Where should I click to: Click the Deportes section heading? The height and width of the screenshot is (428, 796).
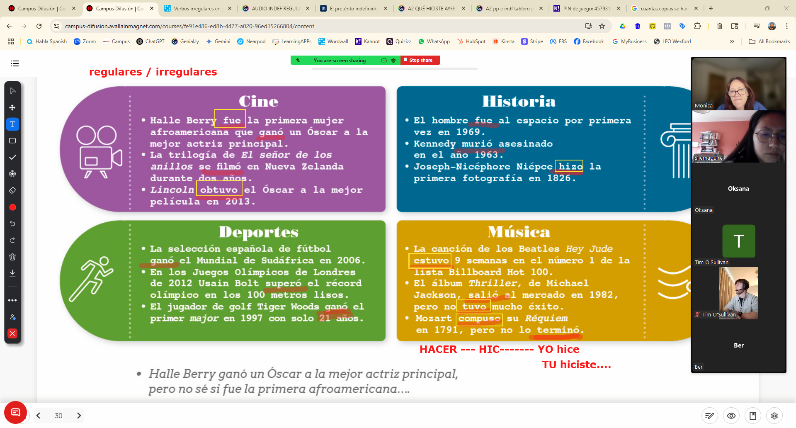tap(259, 232)
